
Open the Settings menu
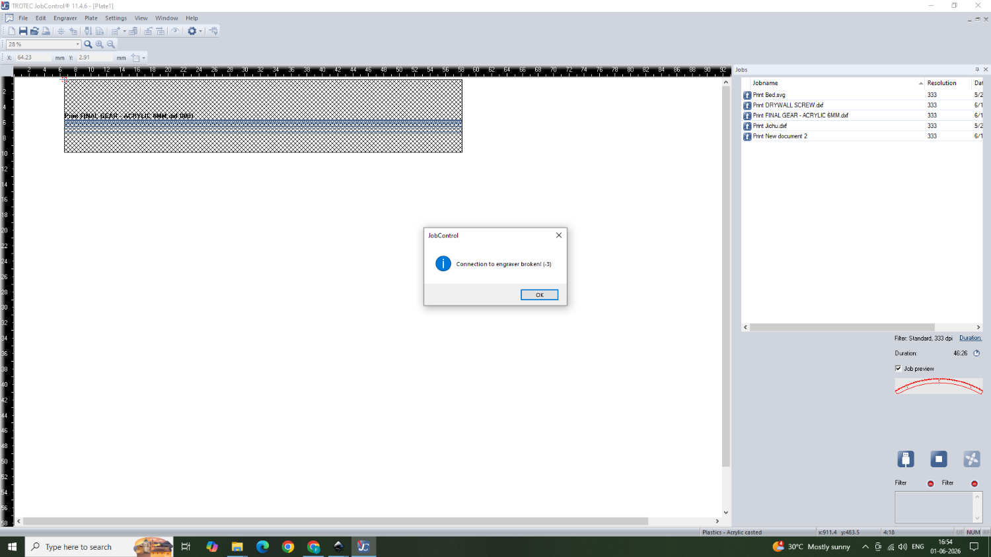click(x=116, y=18)
